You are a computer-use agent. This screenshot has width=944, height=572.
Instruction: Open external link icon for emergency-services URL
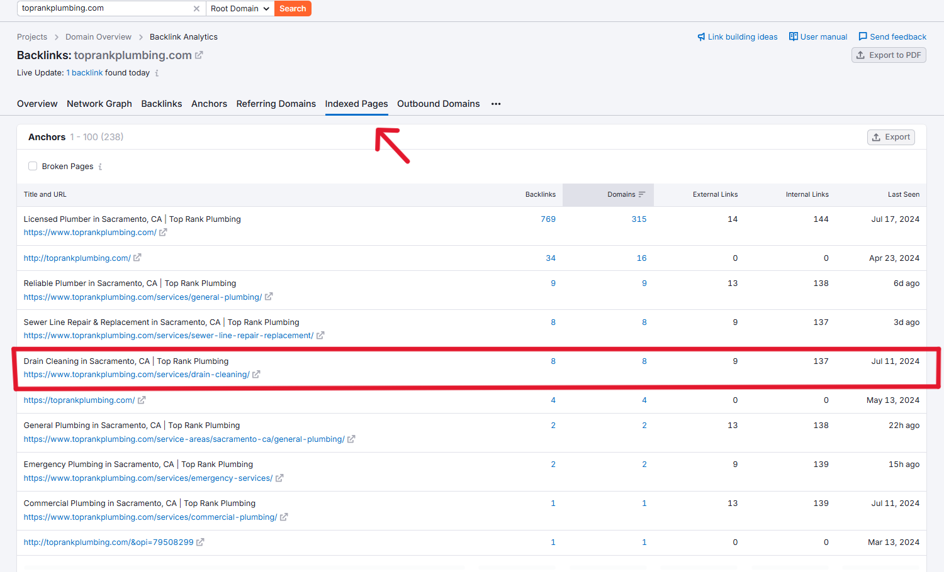point(279,478)
